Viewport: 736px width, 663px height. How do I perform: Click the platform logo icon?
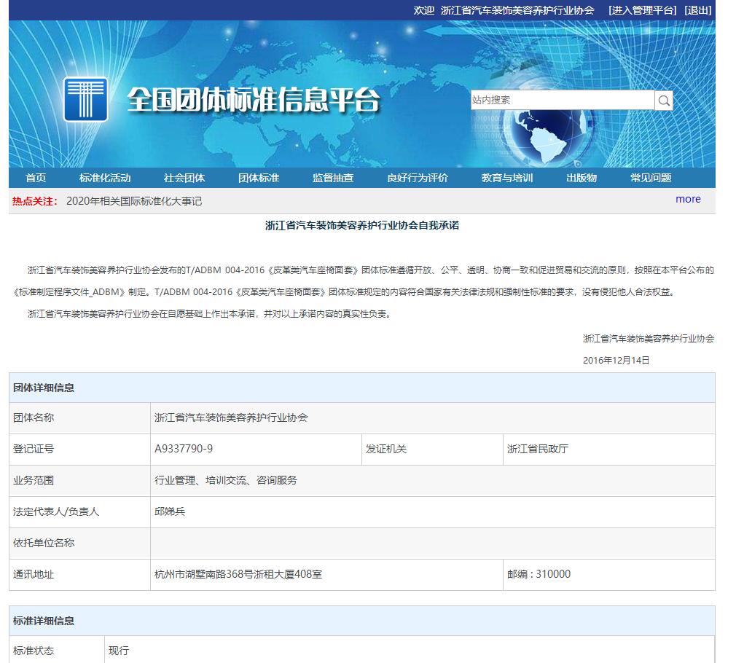tap(85, 98)
